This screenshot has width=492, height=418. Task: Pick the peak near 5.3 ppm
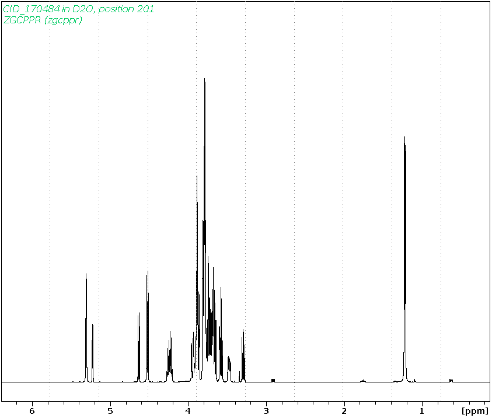(x=86, y=328)
